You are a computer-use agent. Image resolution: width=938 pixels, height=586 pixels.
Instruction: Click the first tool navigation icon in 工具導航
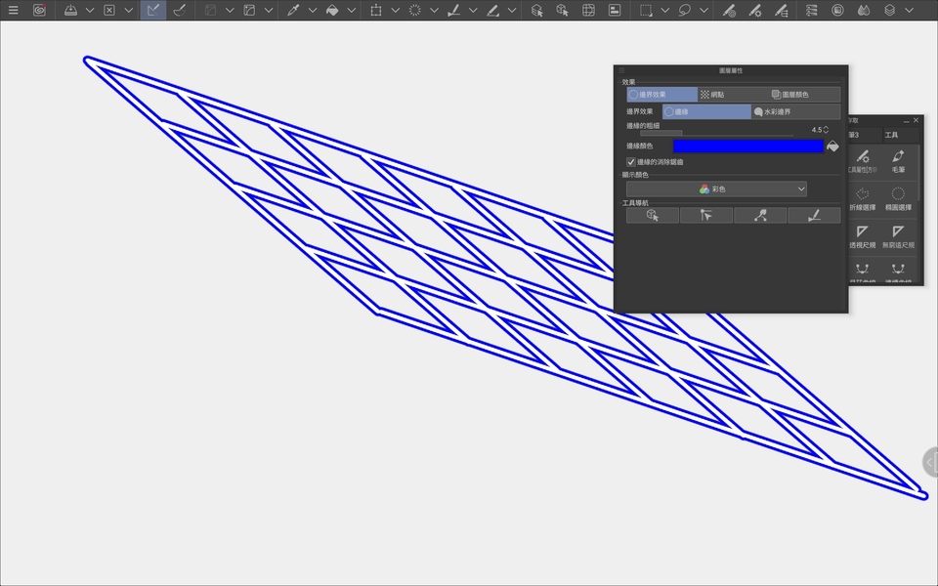[x=651, y=215]
